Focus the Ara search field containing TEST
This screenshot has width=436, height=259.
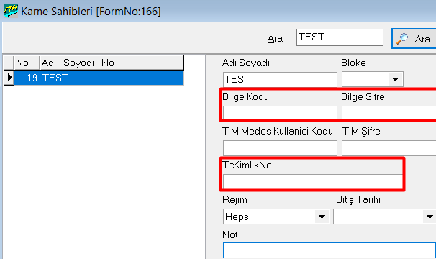click(x=340, y=37)
